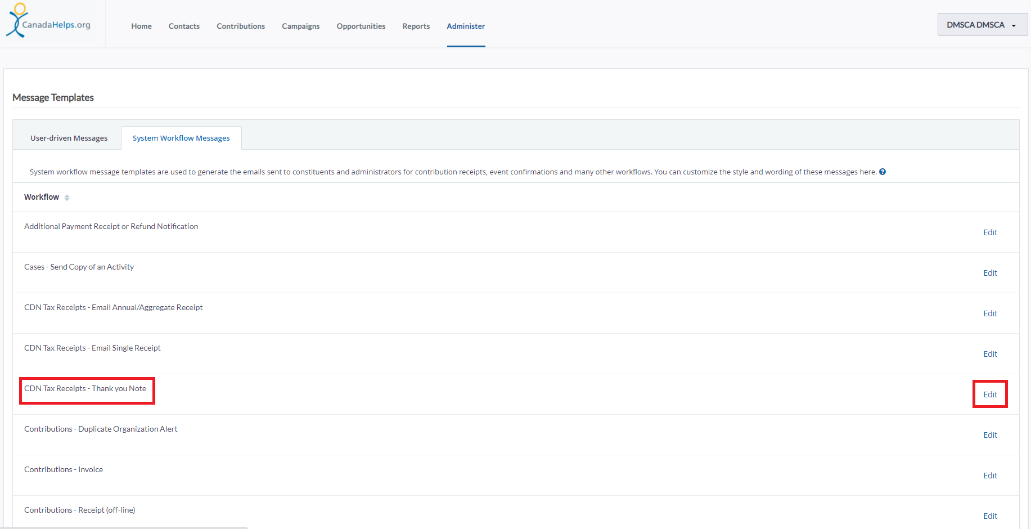
Task: Open the Administer menu
Action: coord(466,26)
